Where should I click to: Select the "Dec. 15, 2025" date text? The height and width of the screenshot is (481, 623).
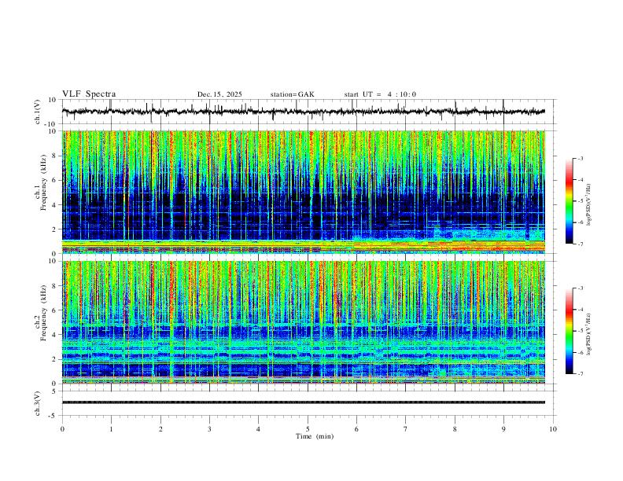[x=219, y=94]
